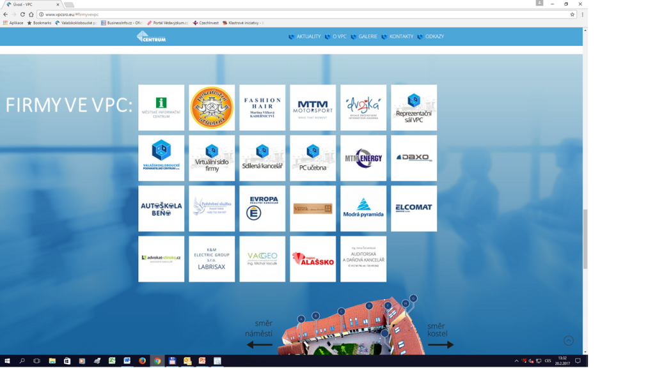Click the K&M Electric Group Labrisax tile
This screenshot has width=655, height=368.
point(212,259)
